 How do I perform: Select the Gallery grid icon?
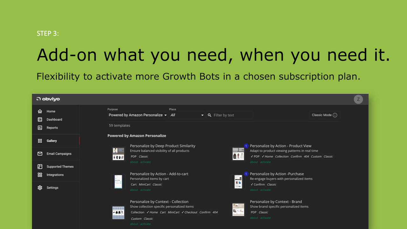40,141
